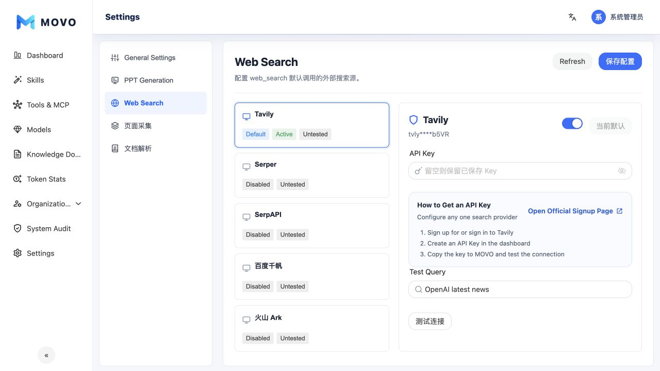Click the Disabled badge on Serper
Screen dimensions: 660x371
point(258,184)
